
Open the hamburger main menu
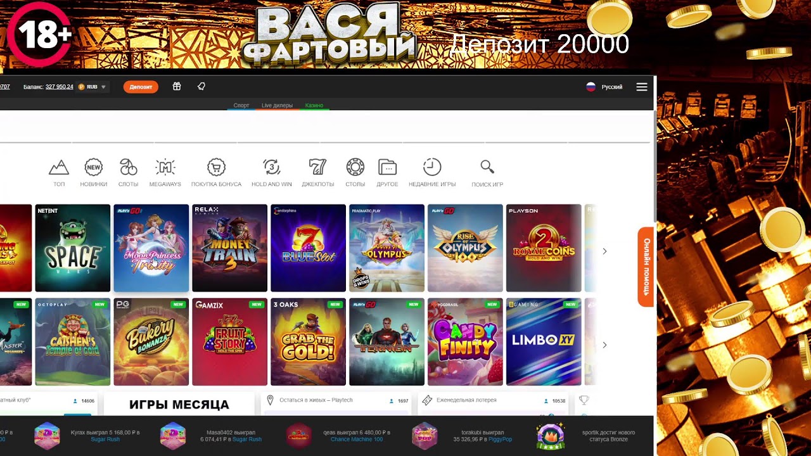point(642,87)
